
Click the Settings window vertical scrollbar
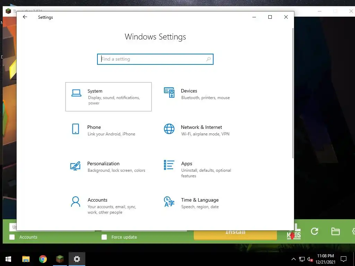[x=293, y=93]
